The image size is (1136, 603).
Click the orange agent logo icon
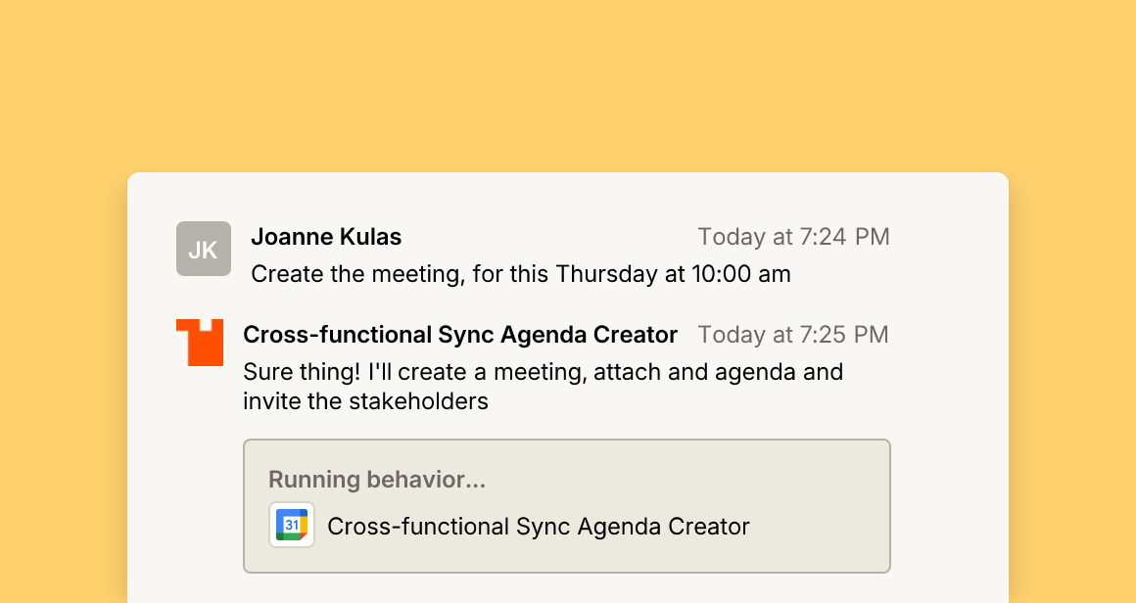pyautogui.click(x=199, y=343)
